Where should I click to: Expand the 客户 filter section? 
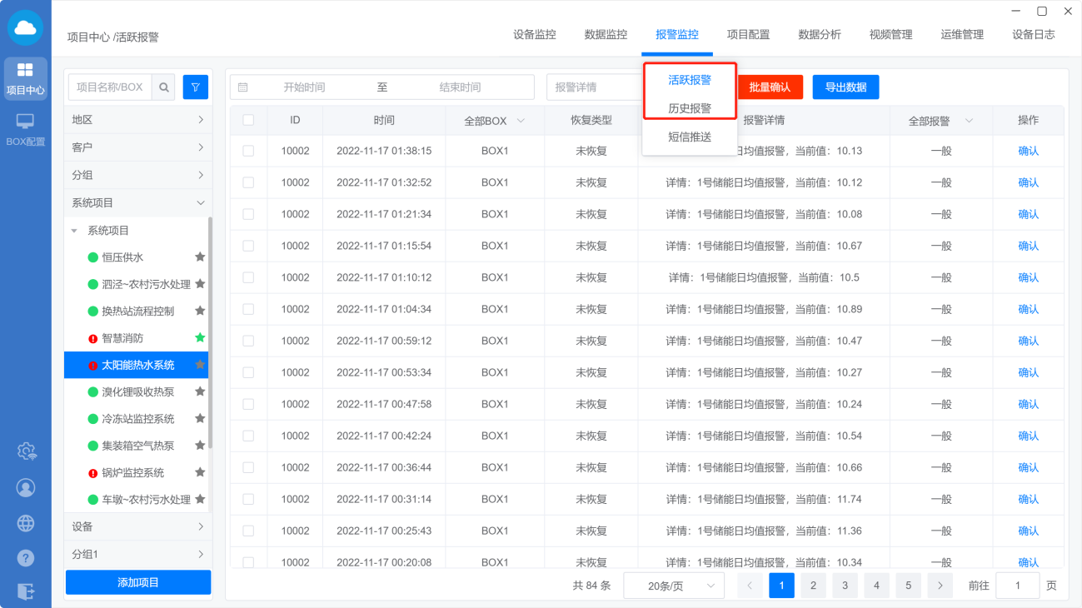click(x=138, y=147)
